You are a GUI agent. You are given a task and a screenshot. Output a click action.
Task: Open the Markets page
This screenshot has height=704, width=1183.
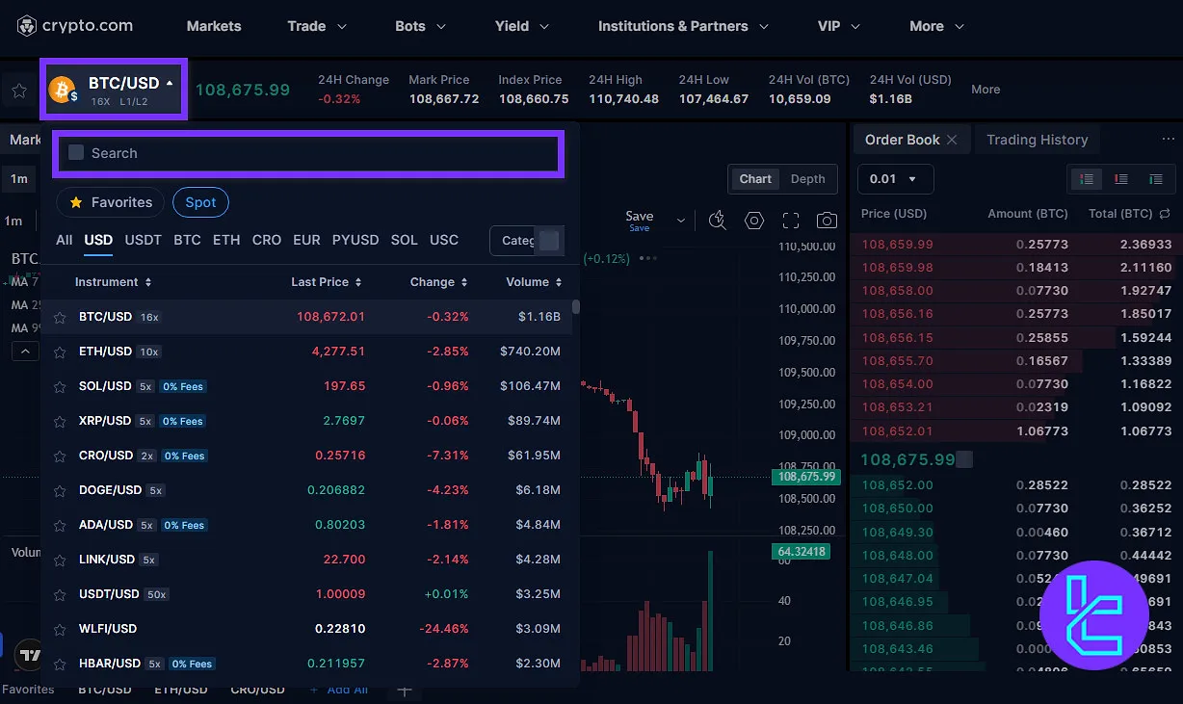pos(214,26)
